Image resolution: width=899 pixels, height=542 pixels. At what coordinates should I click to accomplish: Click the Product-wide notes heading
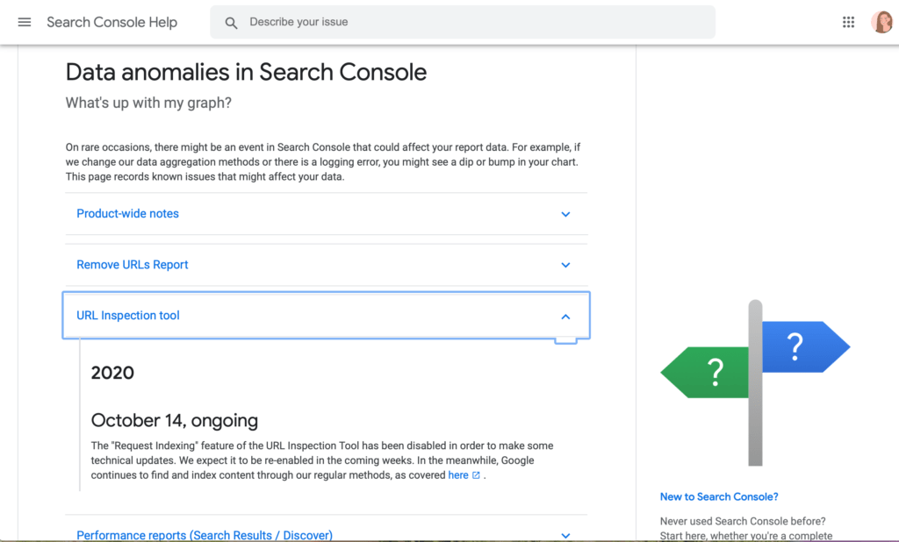(128, 214)
